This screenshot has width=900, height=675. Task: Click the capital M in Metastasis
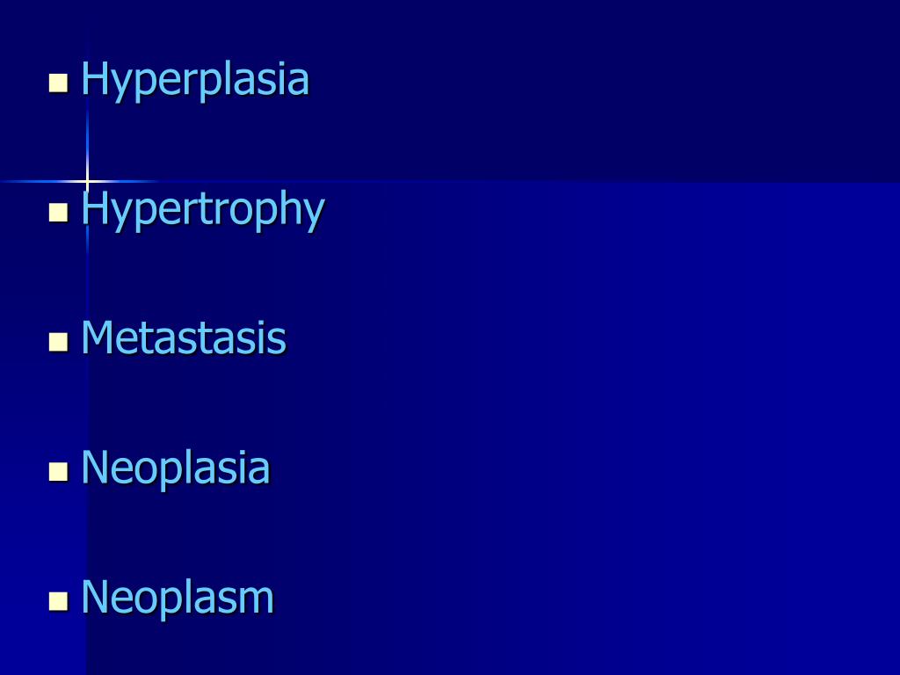[x=97, y=337]
